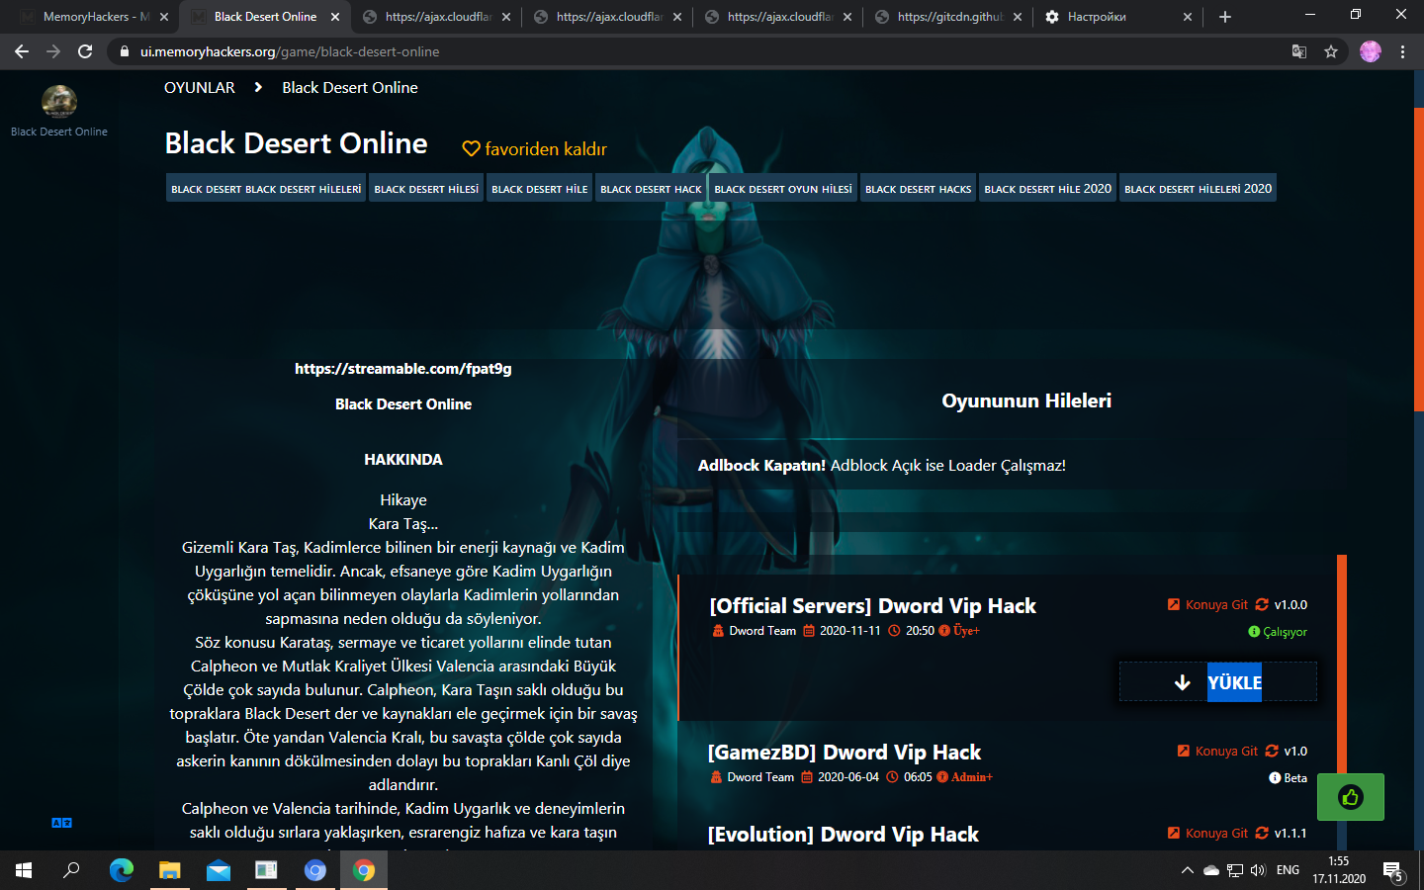The width and height of the screenshot is (1424, 890).
Task: Select the BLACK DESERT HİLESİ tag
Action: point(426,188)
